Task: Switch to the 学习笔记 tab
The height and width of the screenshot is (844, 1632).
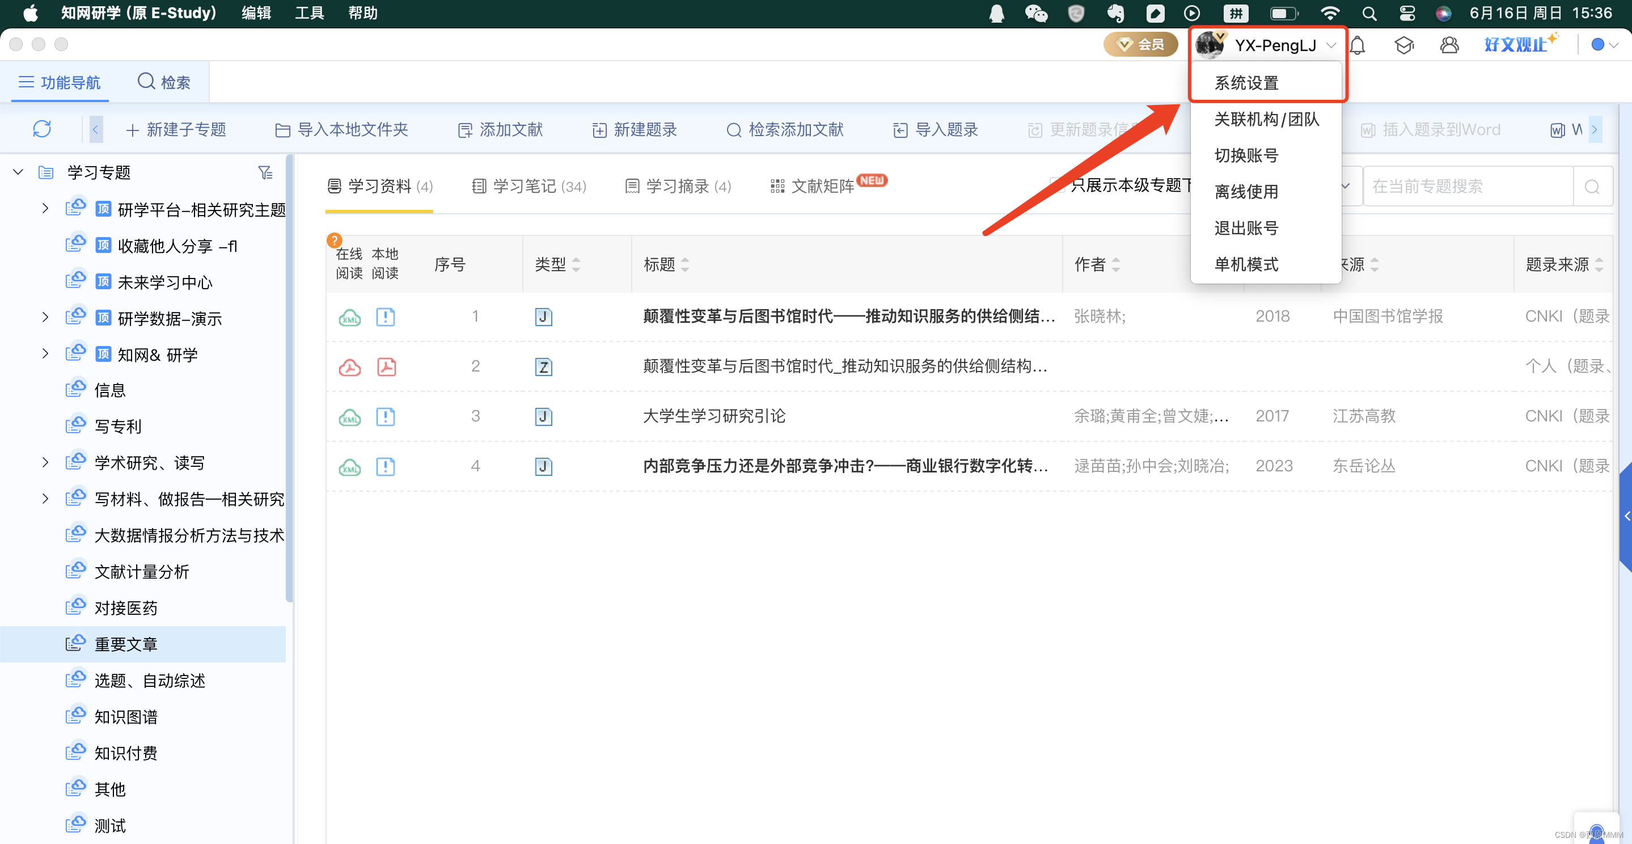Action: pos(529,186)
